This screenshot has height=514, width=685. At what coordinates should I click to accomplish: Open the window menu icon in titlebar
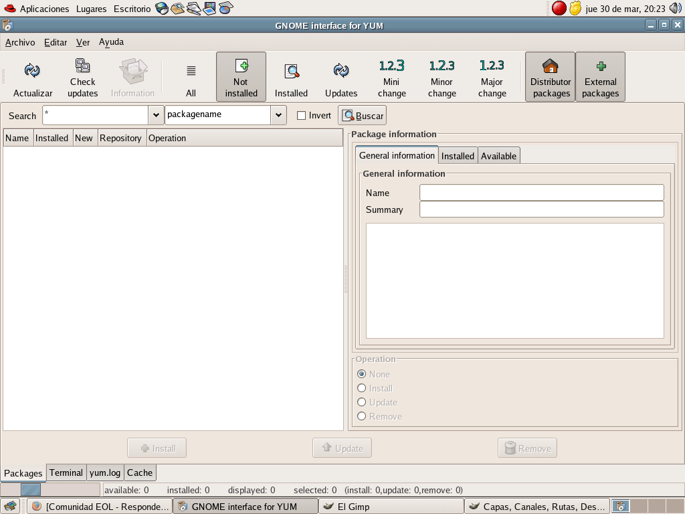pyautogui.click(x=7, y=25)
